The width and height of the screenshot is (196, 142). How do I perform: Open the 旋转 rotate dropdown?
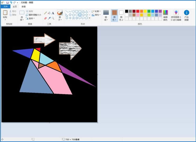30,18
